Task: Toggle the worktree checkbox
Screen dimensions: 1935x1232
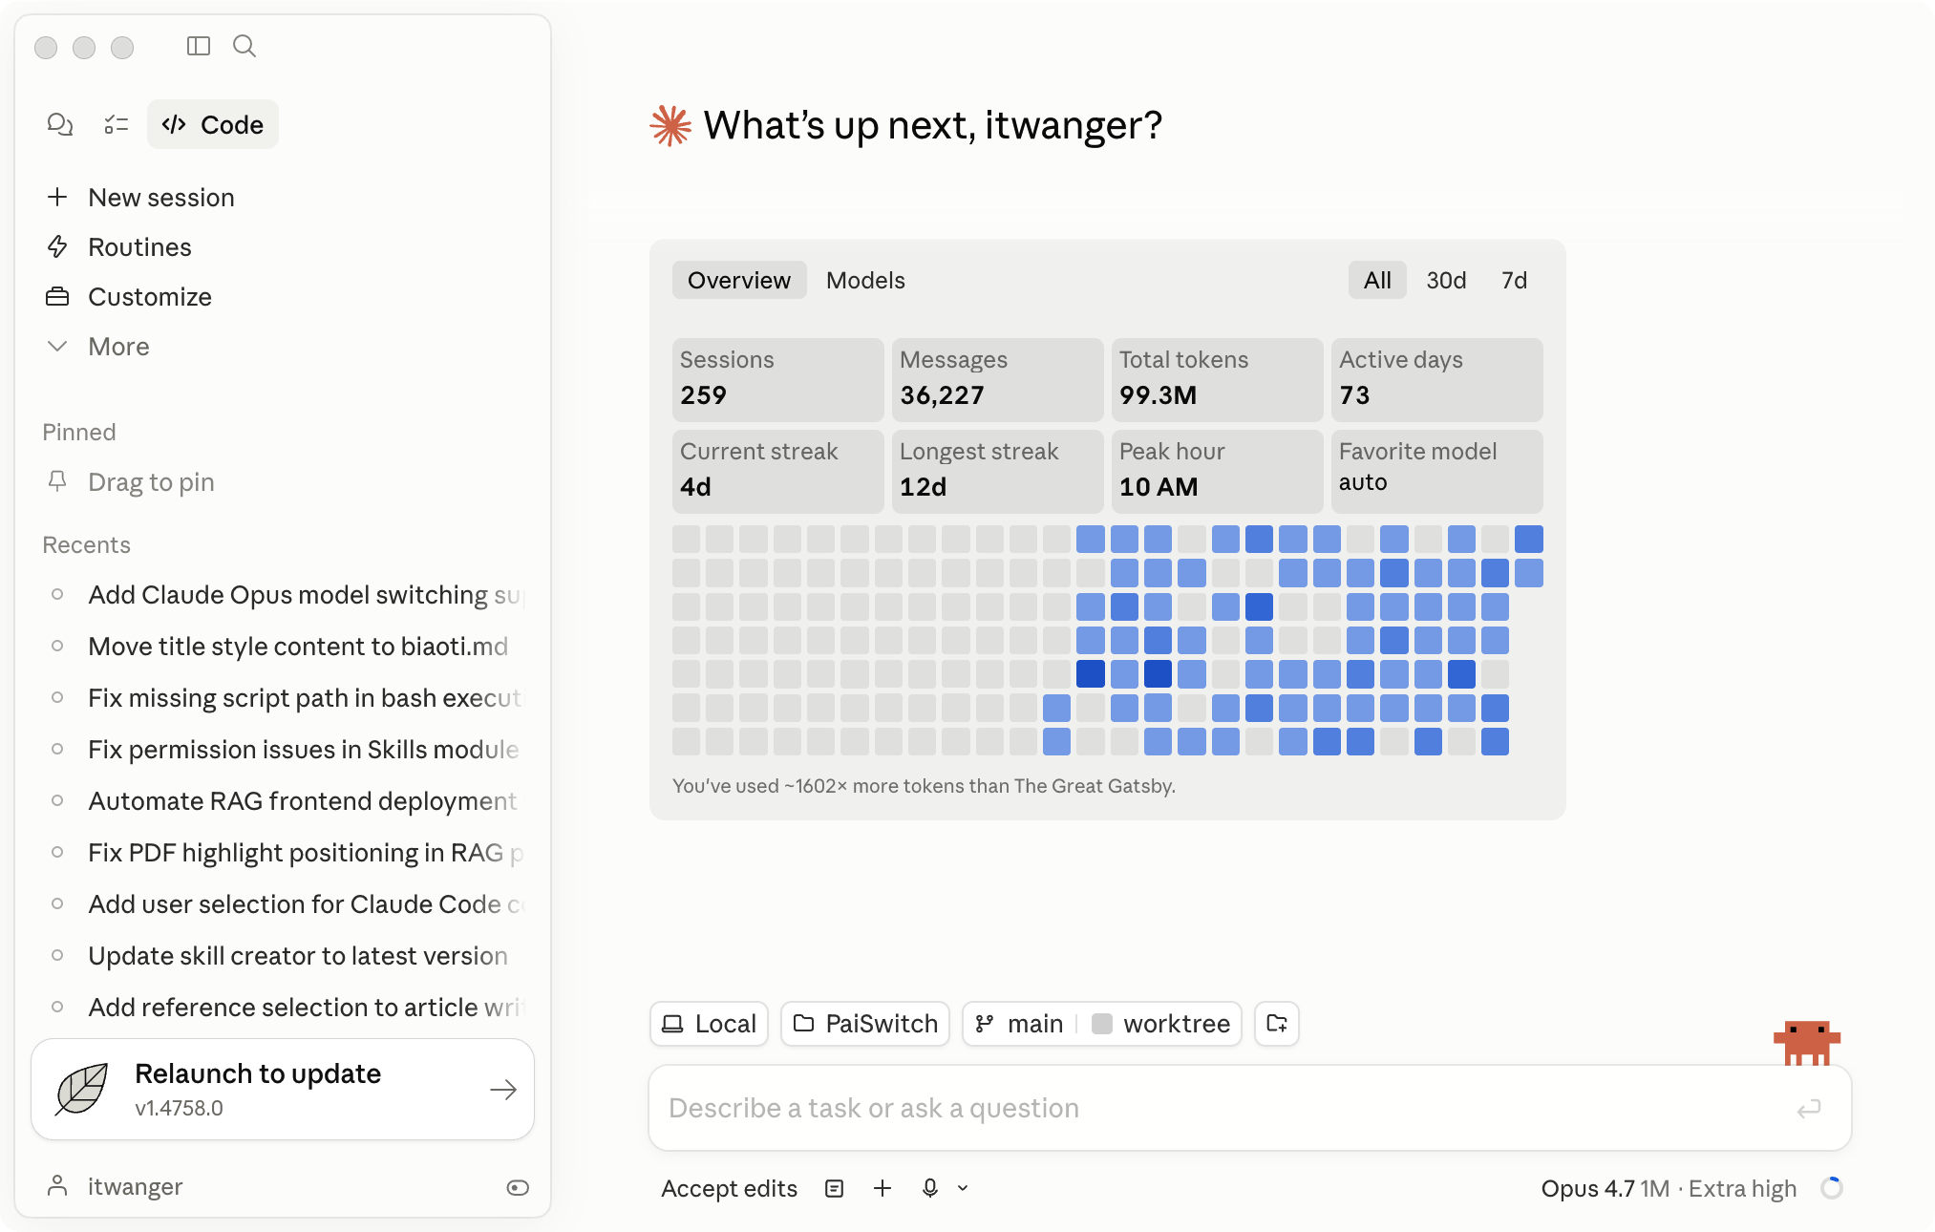Action: click(1101, 1024)
